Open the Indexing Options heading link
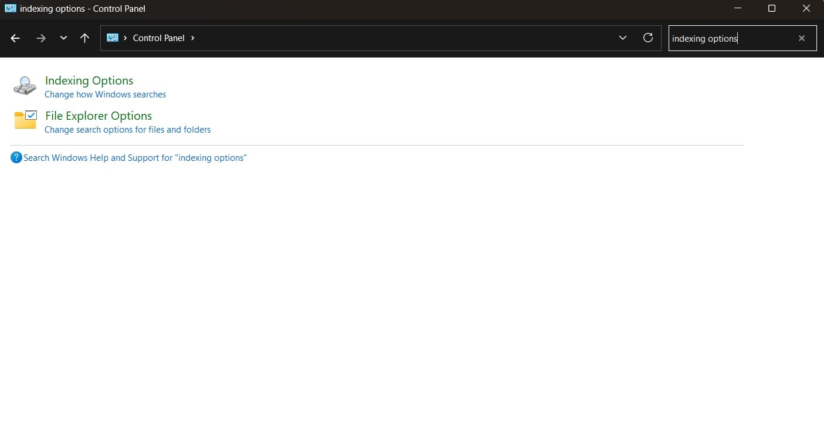 89,80
